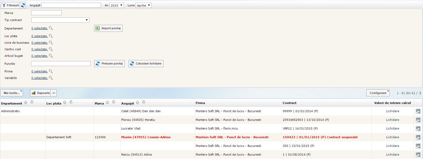
Task: Open the Centru cost search magnifier
Action: (x=51, y=49)
